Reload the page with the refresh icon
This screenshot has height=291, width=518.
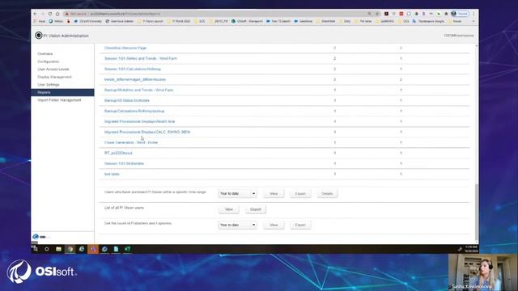click(50, 14)
